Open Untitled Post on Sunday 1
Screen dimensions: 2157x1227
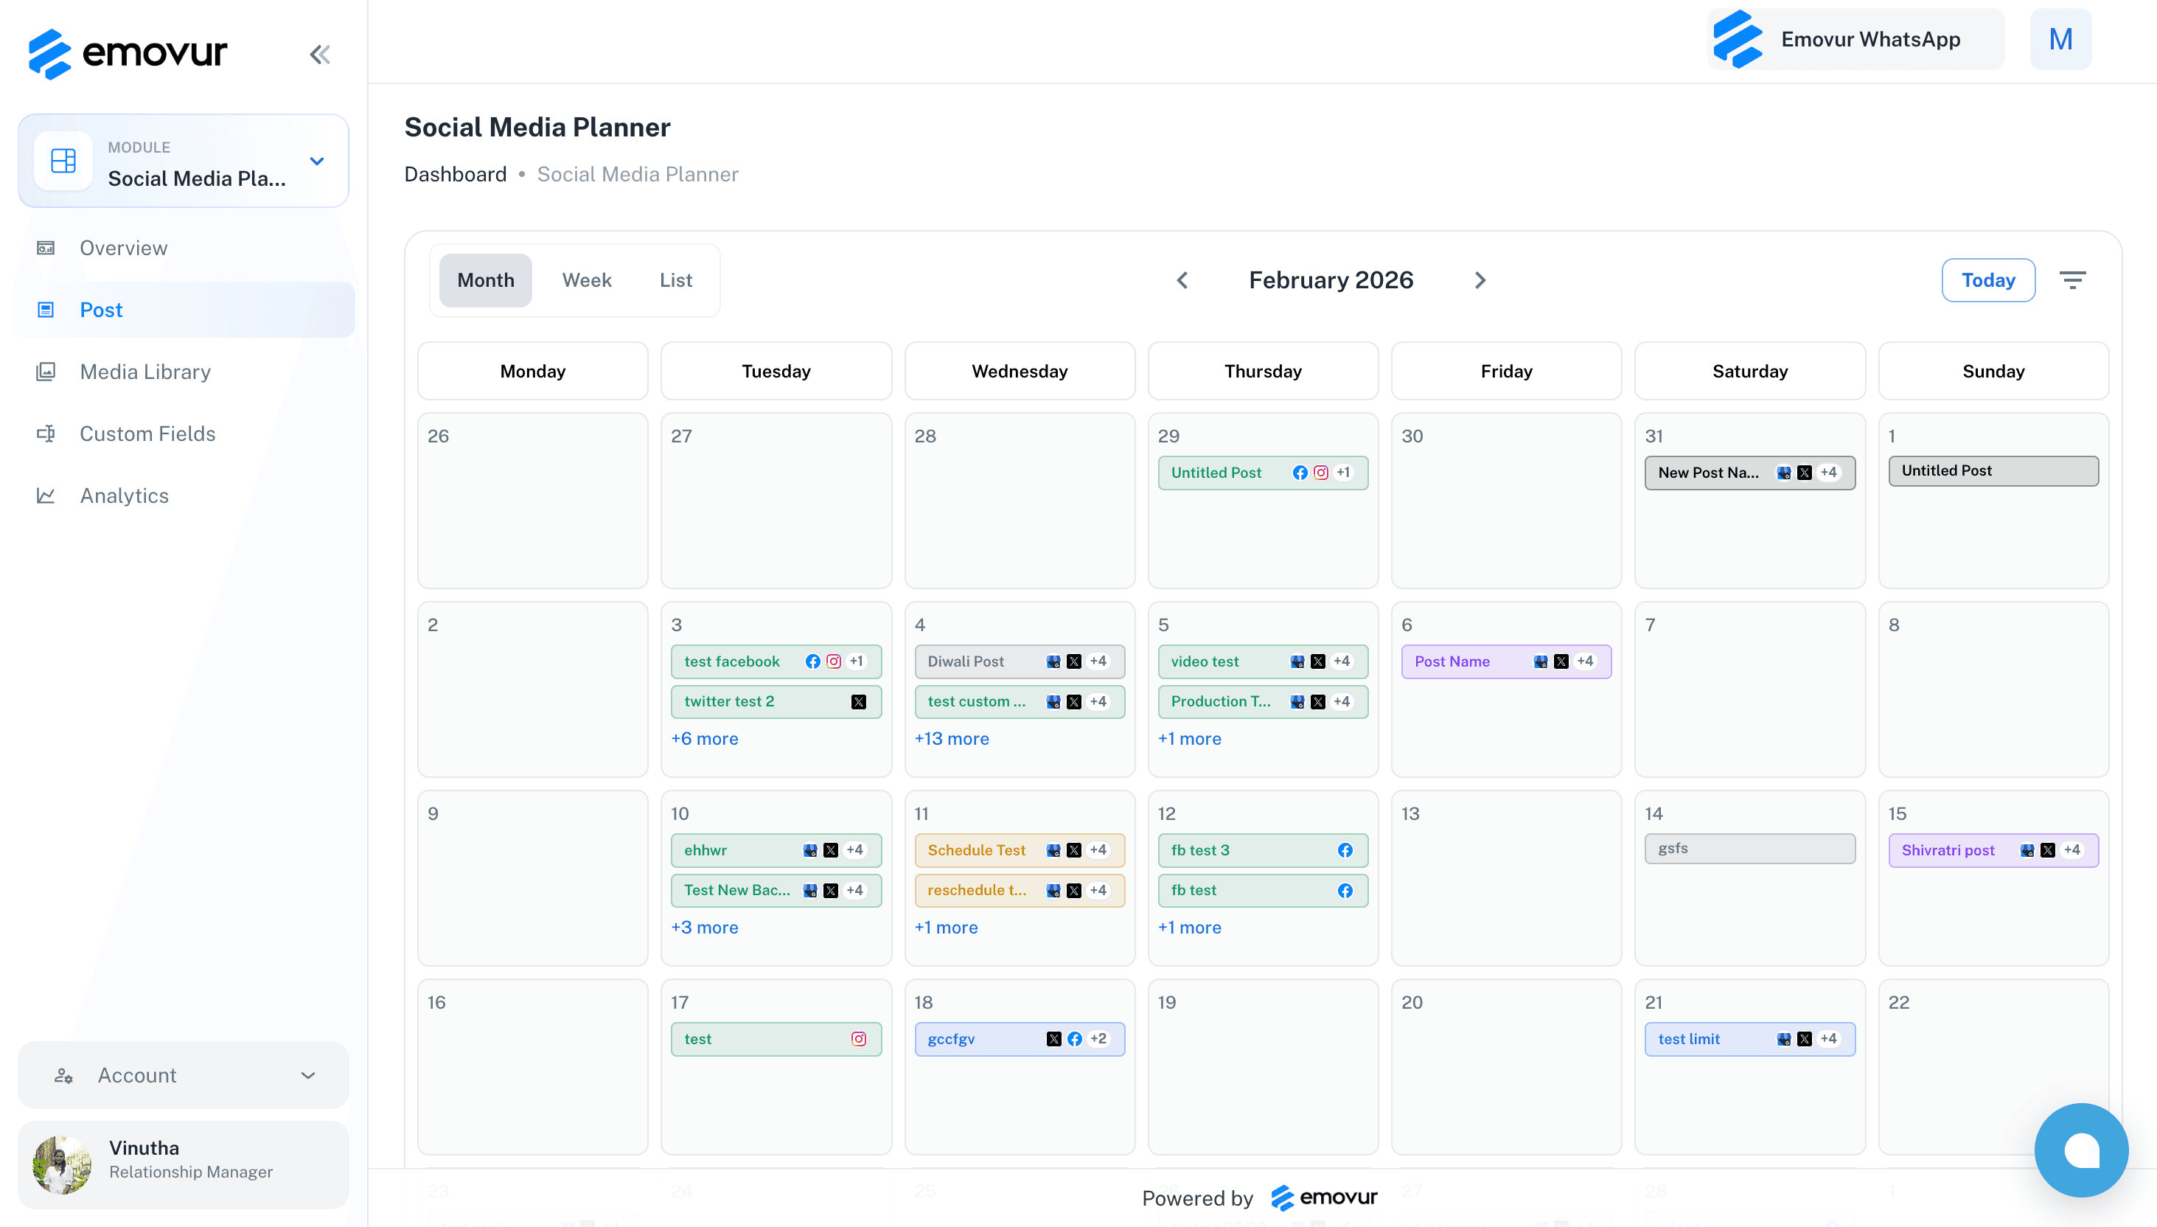(x=1993, y=471)
